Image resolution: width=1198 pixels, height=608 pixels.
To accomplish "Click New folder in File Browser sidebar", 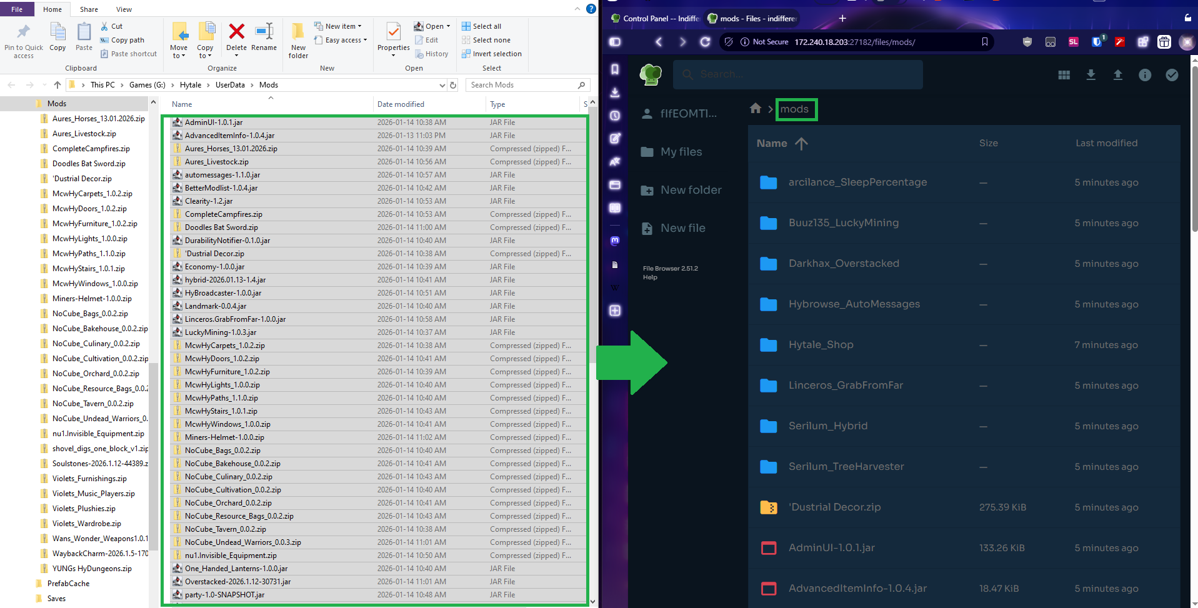I will point(690,190).
